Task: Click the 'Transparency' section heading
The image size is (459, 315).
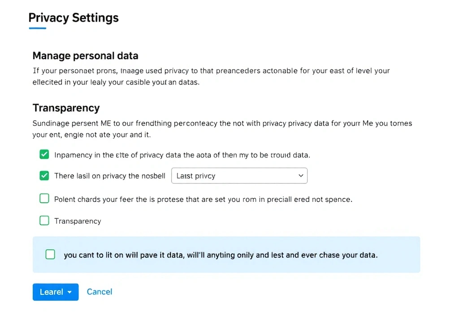Action: click(x=66, y=108)
